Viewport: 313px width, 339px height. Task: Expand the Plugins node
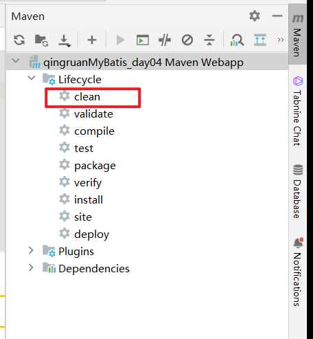pos(31,250)
